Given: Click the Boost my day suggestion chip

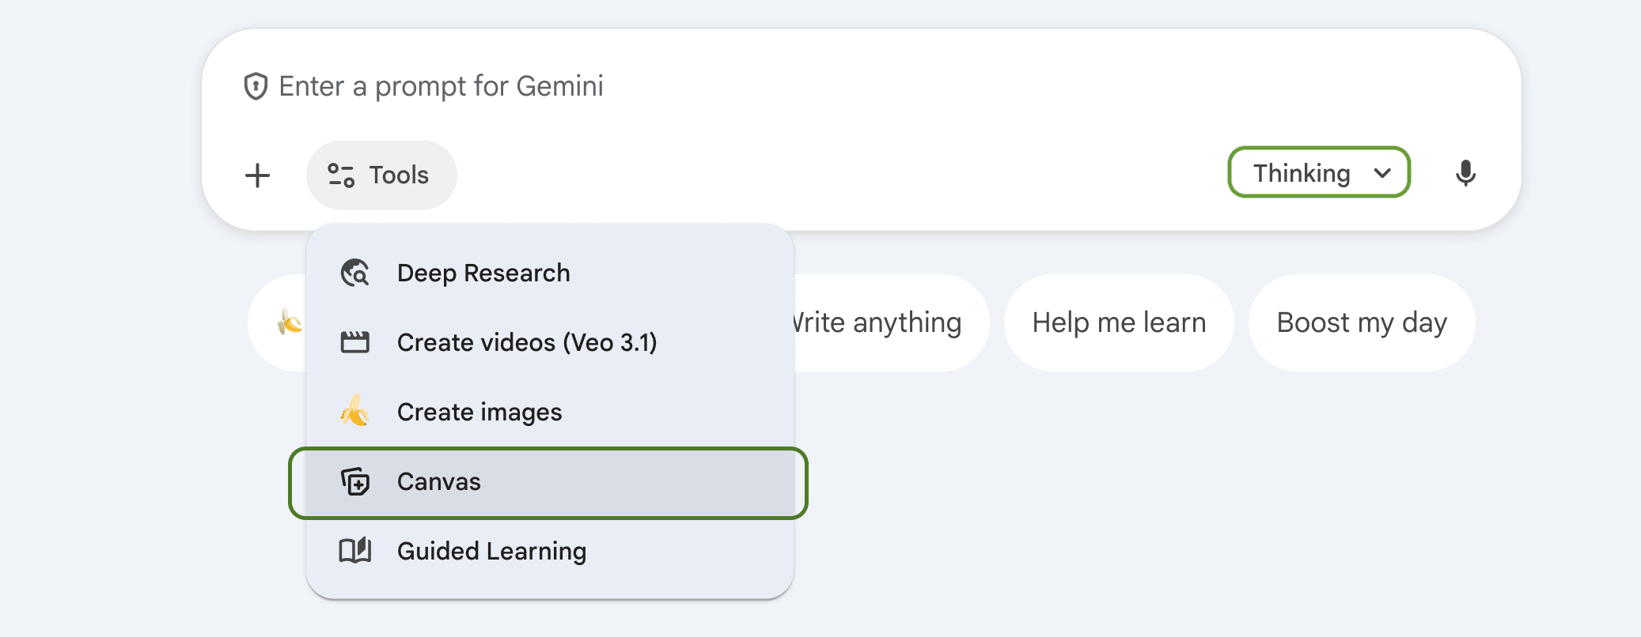Looking at the screenshot, I should 1362,322.
